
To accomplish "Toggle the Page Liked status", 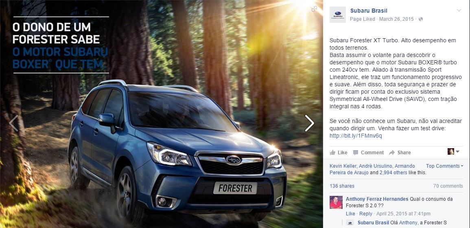I will click(363, 19).
